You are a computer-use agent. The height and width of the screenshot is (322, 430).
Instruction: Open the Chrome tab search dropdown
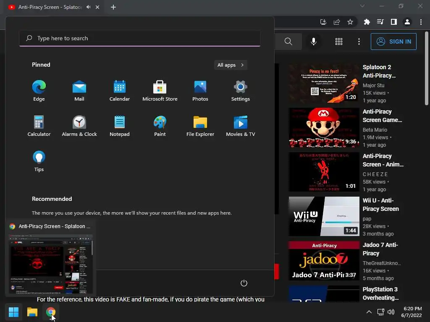coord(362,6)
